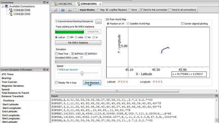The width and height of the screenshot is (219, 123).
Task: Select Logfiles Playback input mode
Action: pyautogui.click(x=107, y=10)
